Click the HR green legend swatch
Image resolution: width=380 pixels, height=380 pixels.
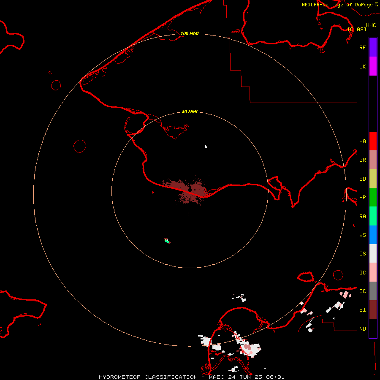(x=373, y=198)
